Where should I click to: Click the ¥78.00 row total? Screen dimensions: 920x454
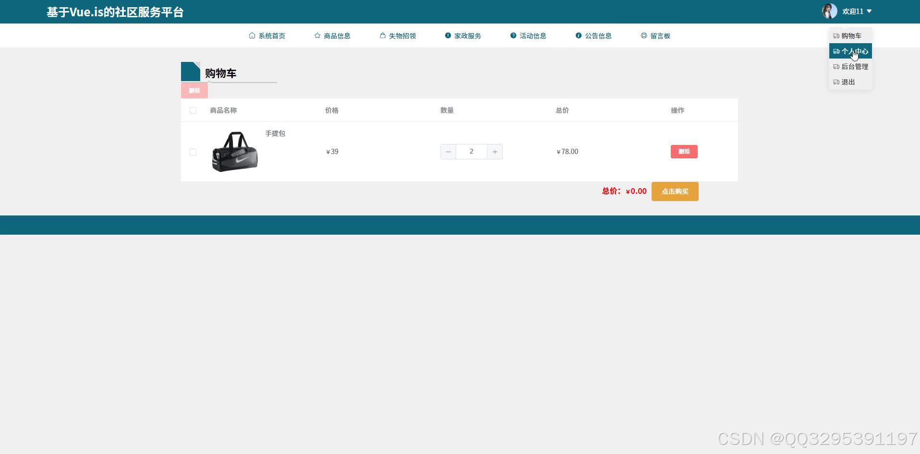pos(567,152)
